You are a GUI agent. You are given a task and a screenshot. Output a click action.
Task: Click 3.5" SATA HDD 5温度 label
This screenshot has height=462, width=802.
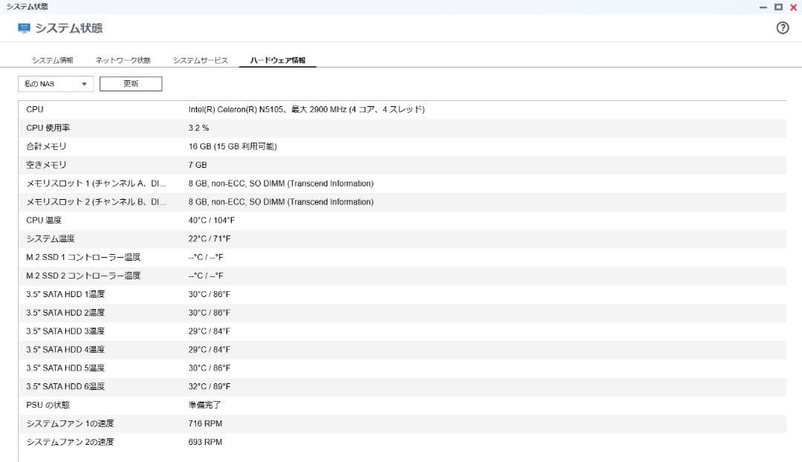(x=65, y=368)
